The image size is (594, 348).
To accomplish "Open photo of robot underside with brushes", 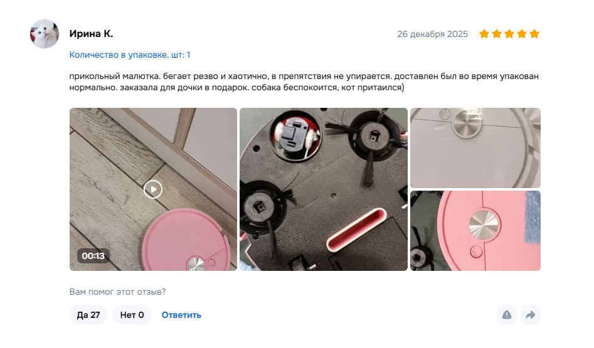I will 324,189.
